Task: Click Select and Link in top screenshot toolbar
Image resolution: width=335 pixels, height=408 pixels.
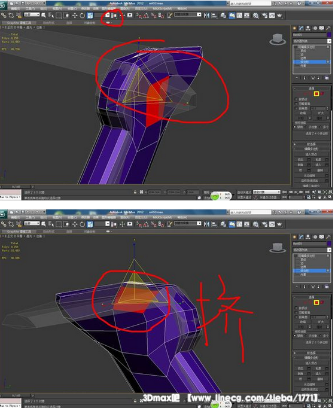Action: click(4, 16)
